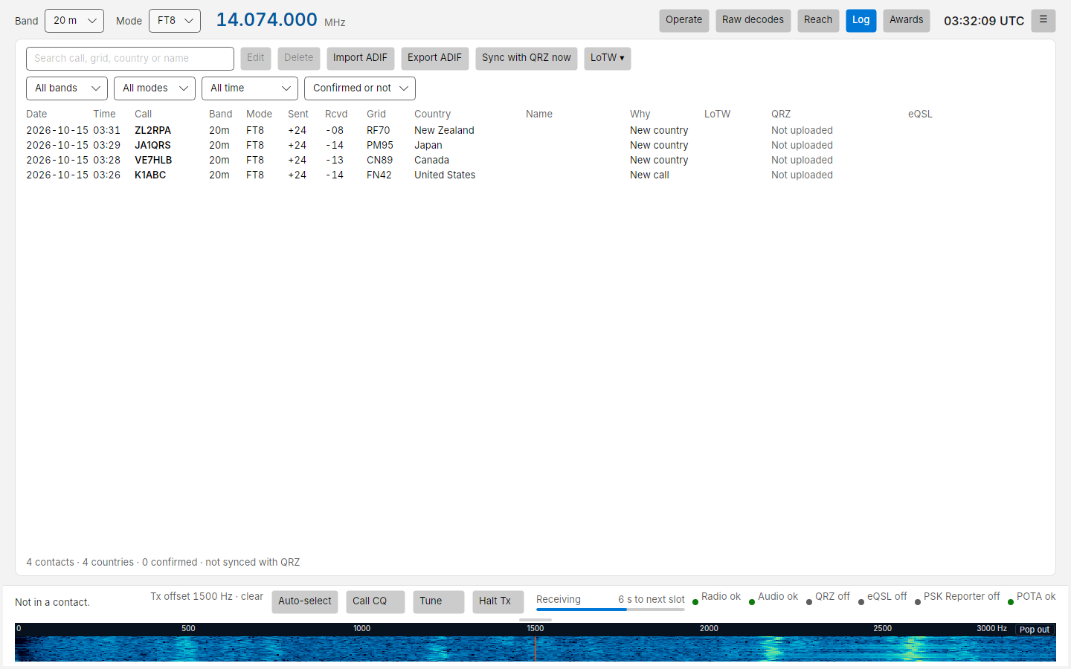Select the Log tab
1071x669 pixels.
(861, 20)
